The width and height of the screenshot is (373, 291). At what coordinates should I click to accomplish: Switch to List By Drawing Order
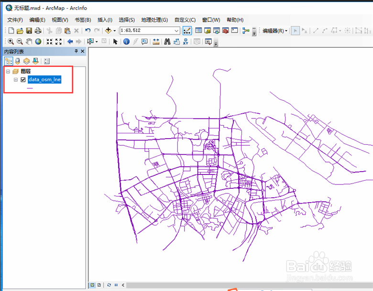(x=9, y=61)
